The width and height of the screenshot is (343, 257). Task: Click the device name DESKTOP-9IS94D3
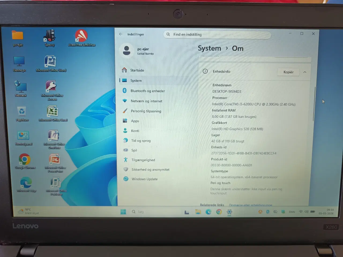[x=227, y=92]
